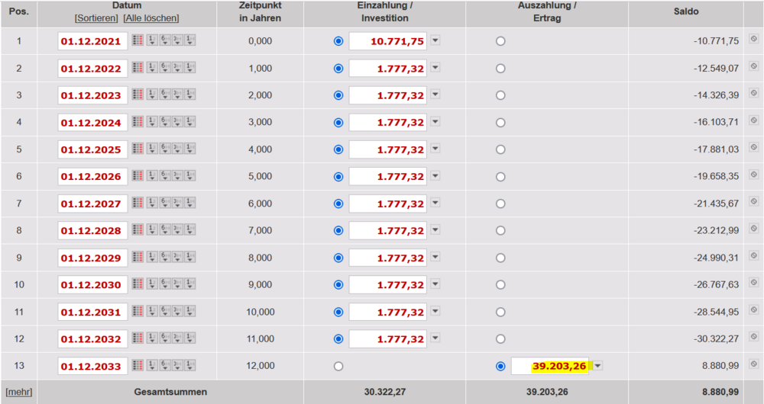Screen dimensions: 764x404
Task: Open calendar picker for row 01.12.2033
Action: point(138,365)
